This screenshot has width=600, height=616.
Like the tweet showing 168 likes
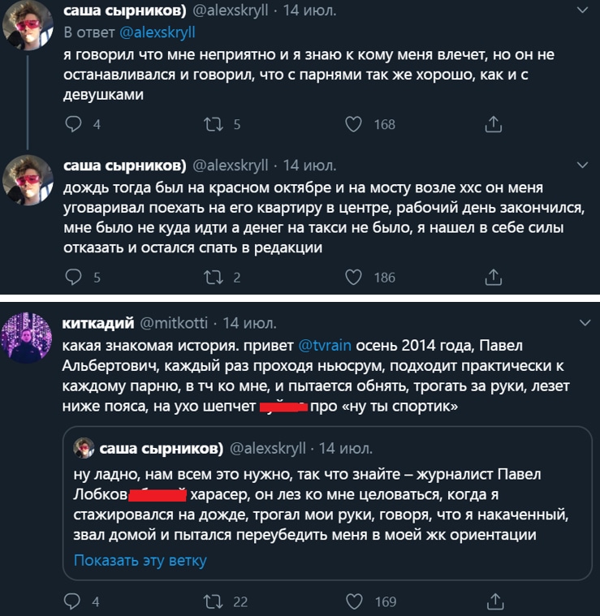tap(353, 124)
